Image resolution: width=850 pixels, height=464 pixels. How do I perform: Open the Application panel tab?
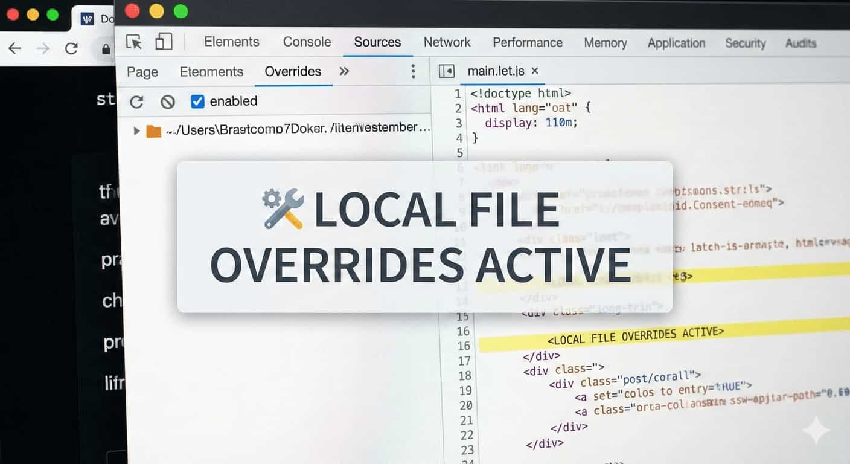point(676,43)
